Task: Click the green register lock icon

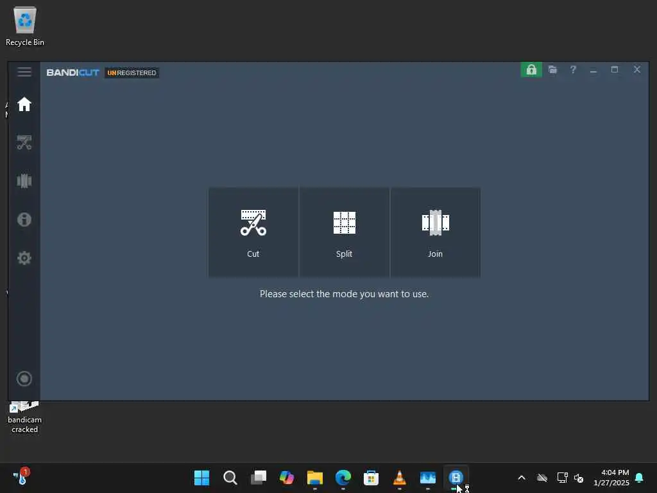Action: 531,69
